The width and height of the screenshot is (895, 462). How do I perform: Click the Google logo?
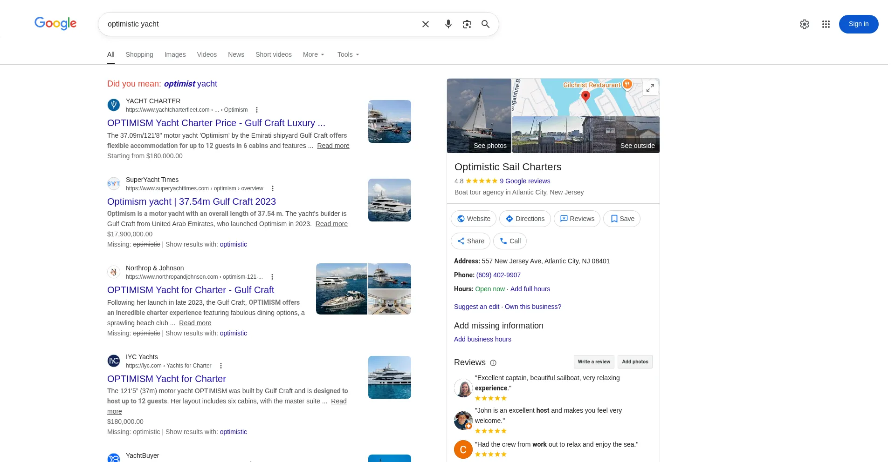tap(55, 23)
